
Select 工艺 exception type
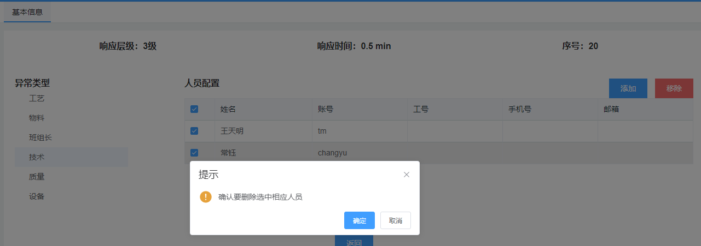tap(37, 99)
